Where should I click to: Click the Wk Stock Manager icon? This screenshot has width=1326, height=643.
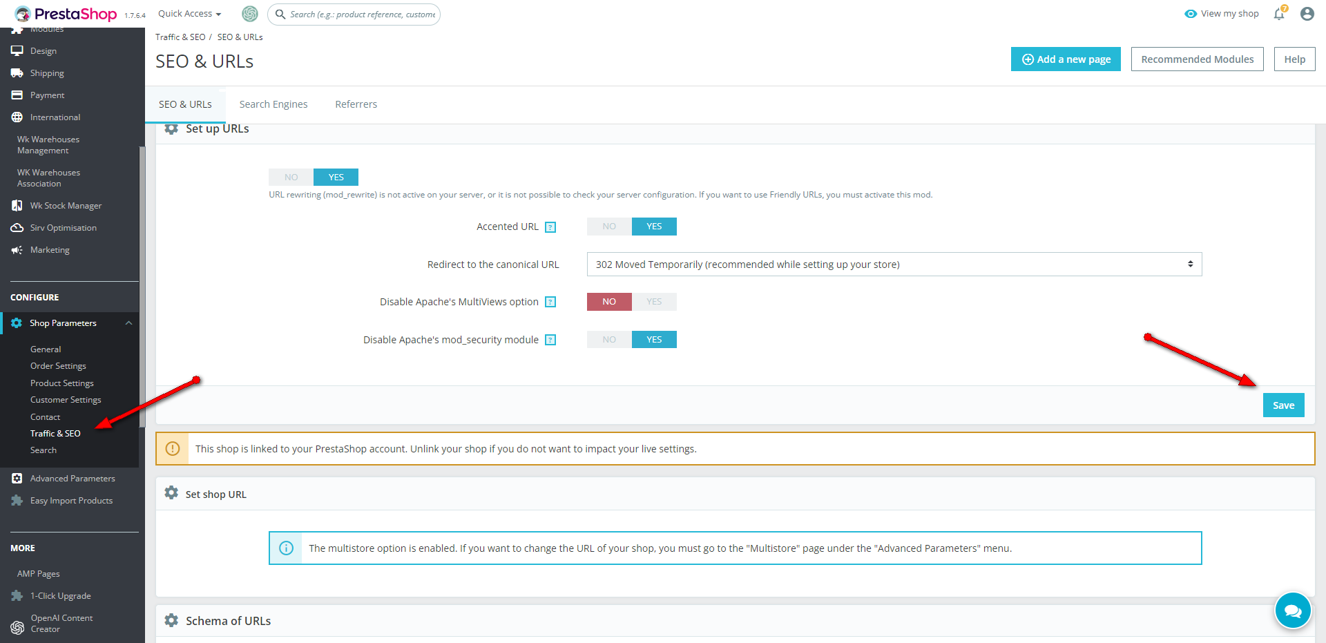(17, 206)
